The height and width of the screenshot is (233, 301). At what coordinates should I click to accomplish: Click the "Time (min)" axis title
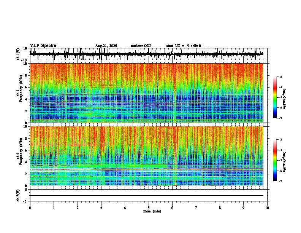point(152,211)
